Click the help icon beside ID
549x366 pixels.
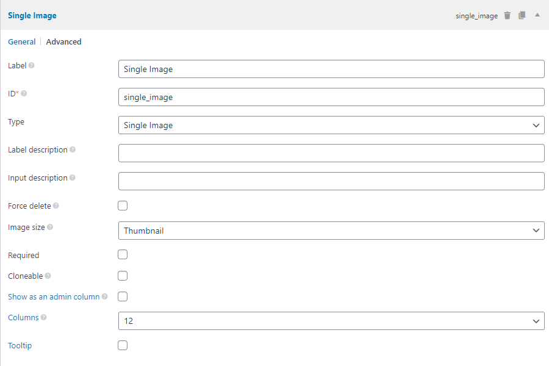coord(24,94)
